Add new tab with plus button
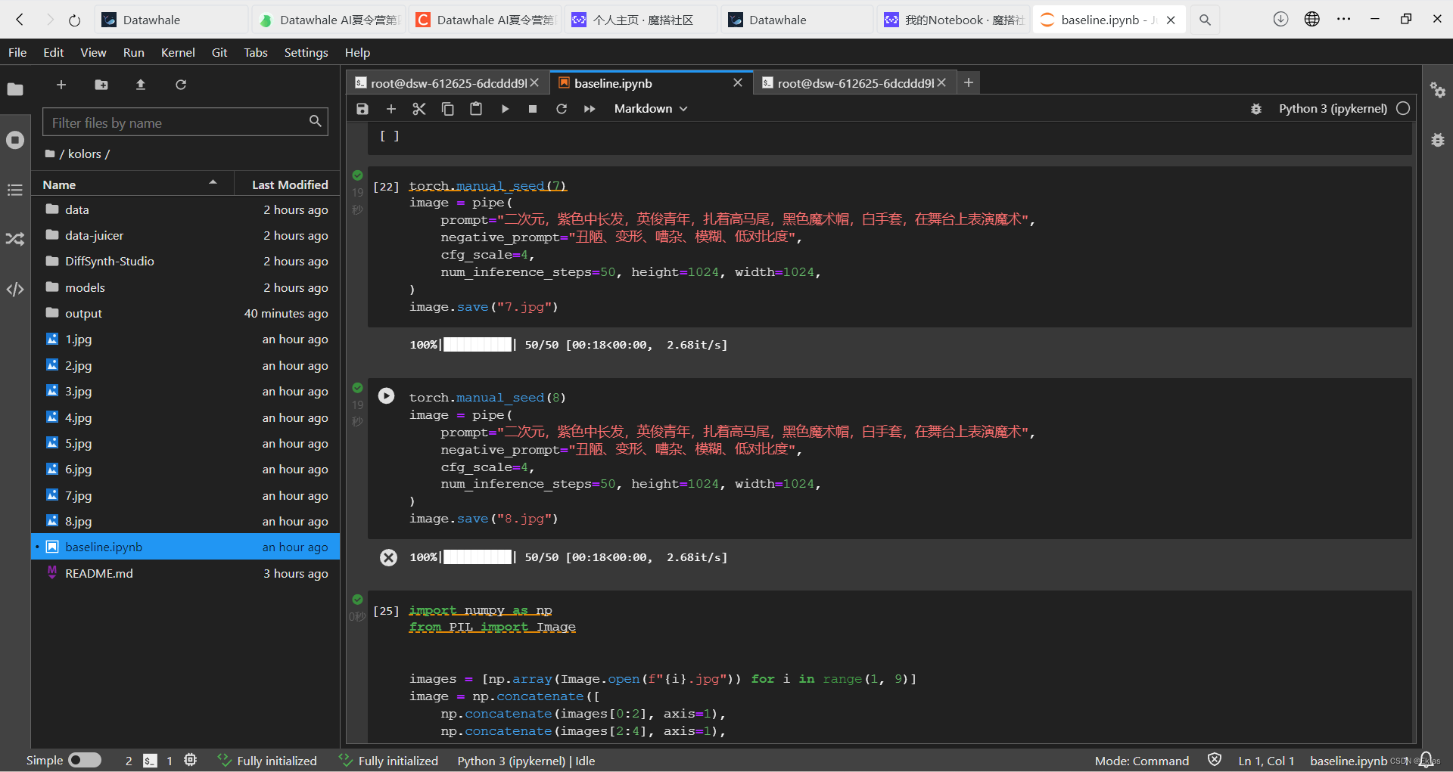The width and height of the screenshot is (1453, 772). (969, 82)
